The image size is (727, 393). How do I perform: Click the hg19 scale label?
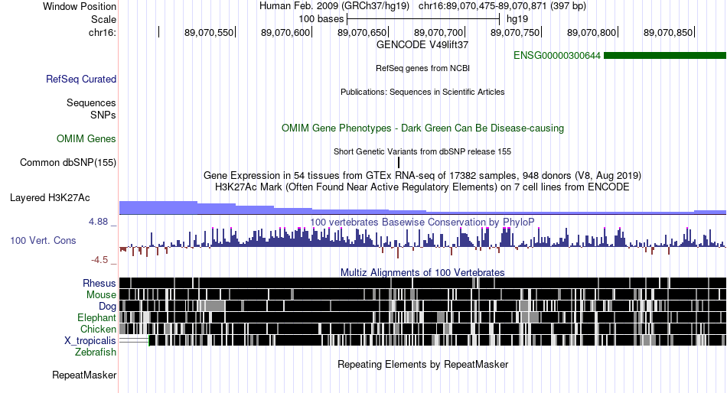[x=517, y=19]
